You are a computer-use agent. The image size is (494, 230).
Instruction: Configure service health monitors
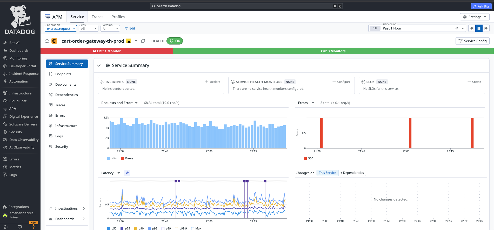point(341,82)
